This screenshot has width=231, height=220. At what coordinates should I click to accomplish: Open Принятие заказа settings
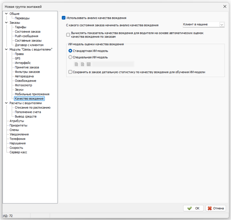pos(27,67)
